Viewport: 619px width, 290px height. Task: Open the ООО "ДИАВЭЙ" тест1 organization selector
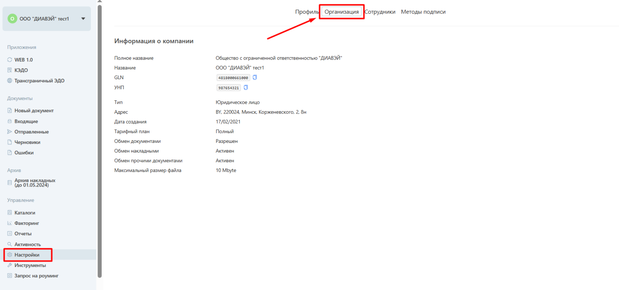(44, 19)
